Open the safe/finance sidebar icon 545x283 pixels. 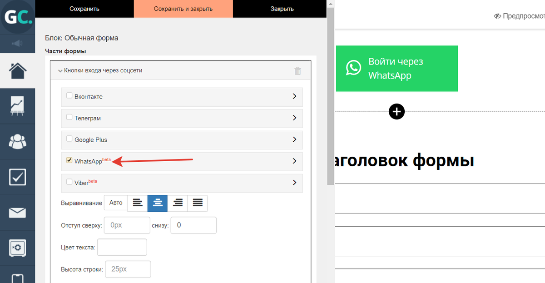point(17,248)
